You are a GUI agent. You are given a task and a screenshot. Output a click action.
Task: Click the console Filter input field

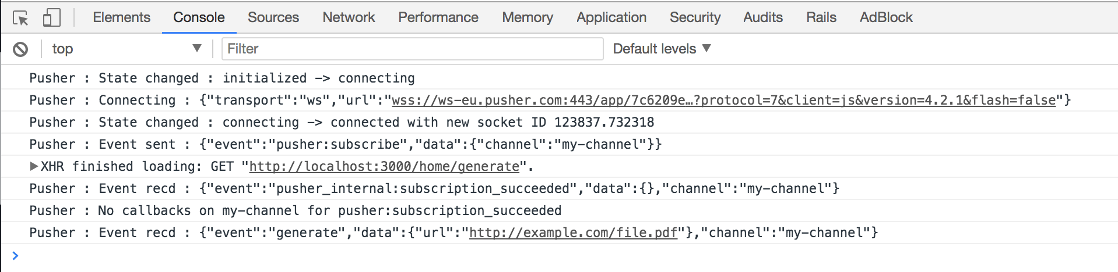[412, 49]
